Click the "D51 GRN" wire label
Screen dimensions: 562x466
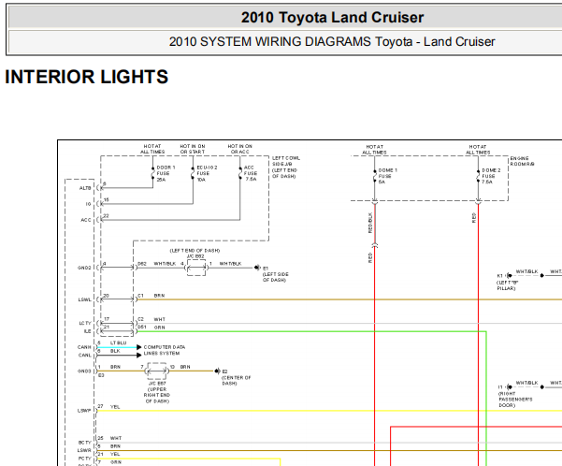(x=151, y=328)
